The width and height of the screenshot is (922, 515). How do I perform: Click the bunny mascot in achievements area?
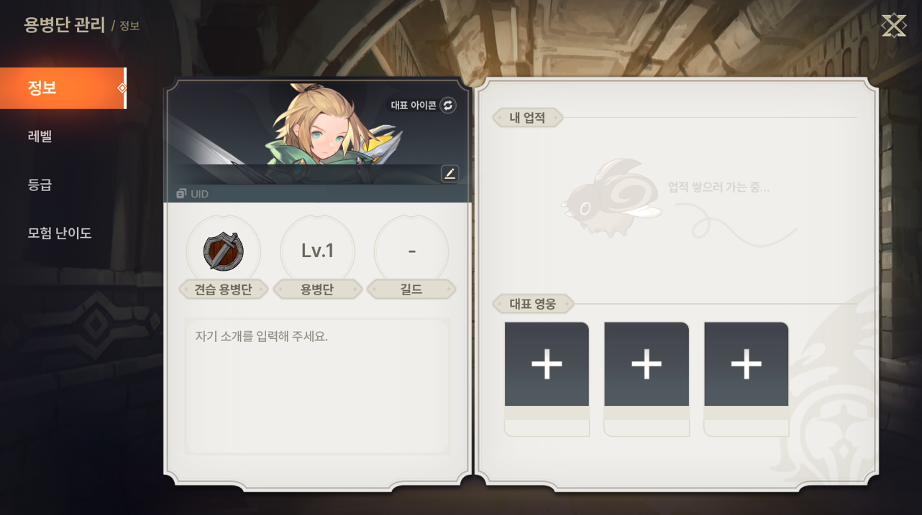coord(611,197)
